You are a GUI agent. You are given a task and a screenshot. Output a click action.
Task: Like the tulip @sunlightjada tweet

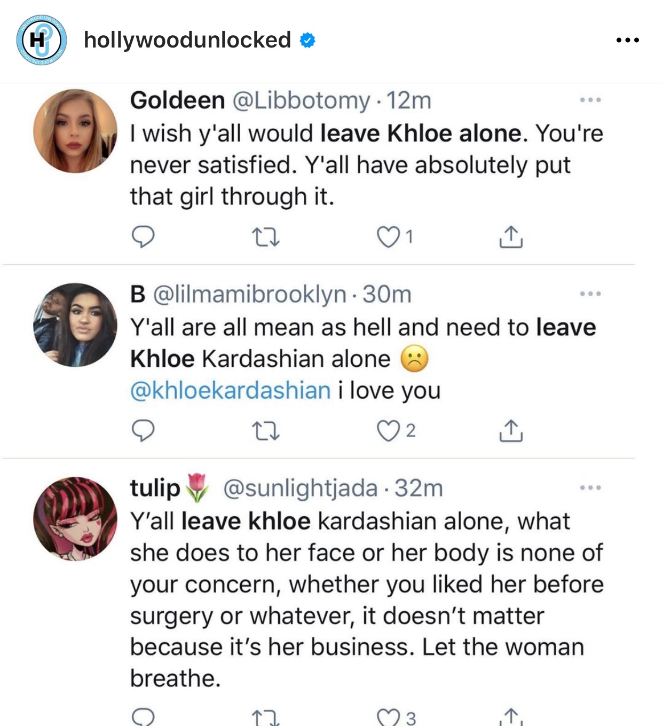coord(388,717)
